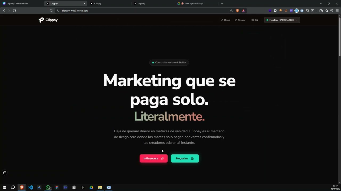Open File Explorer from the taskbar
The width and height of the screenshot is (341, 191).
(x=100, y=188)
